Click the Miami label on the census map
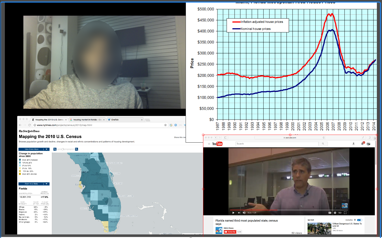This screenshot has height=238, width=382. click(114, 222)
